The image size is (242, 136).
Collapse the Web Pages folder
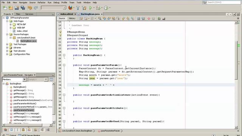pyautogui.click(x=7, y=21)
